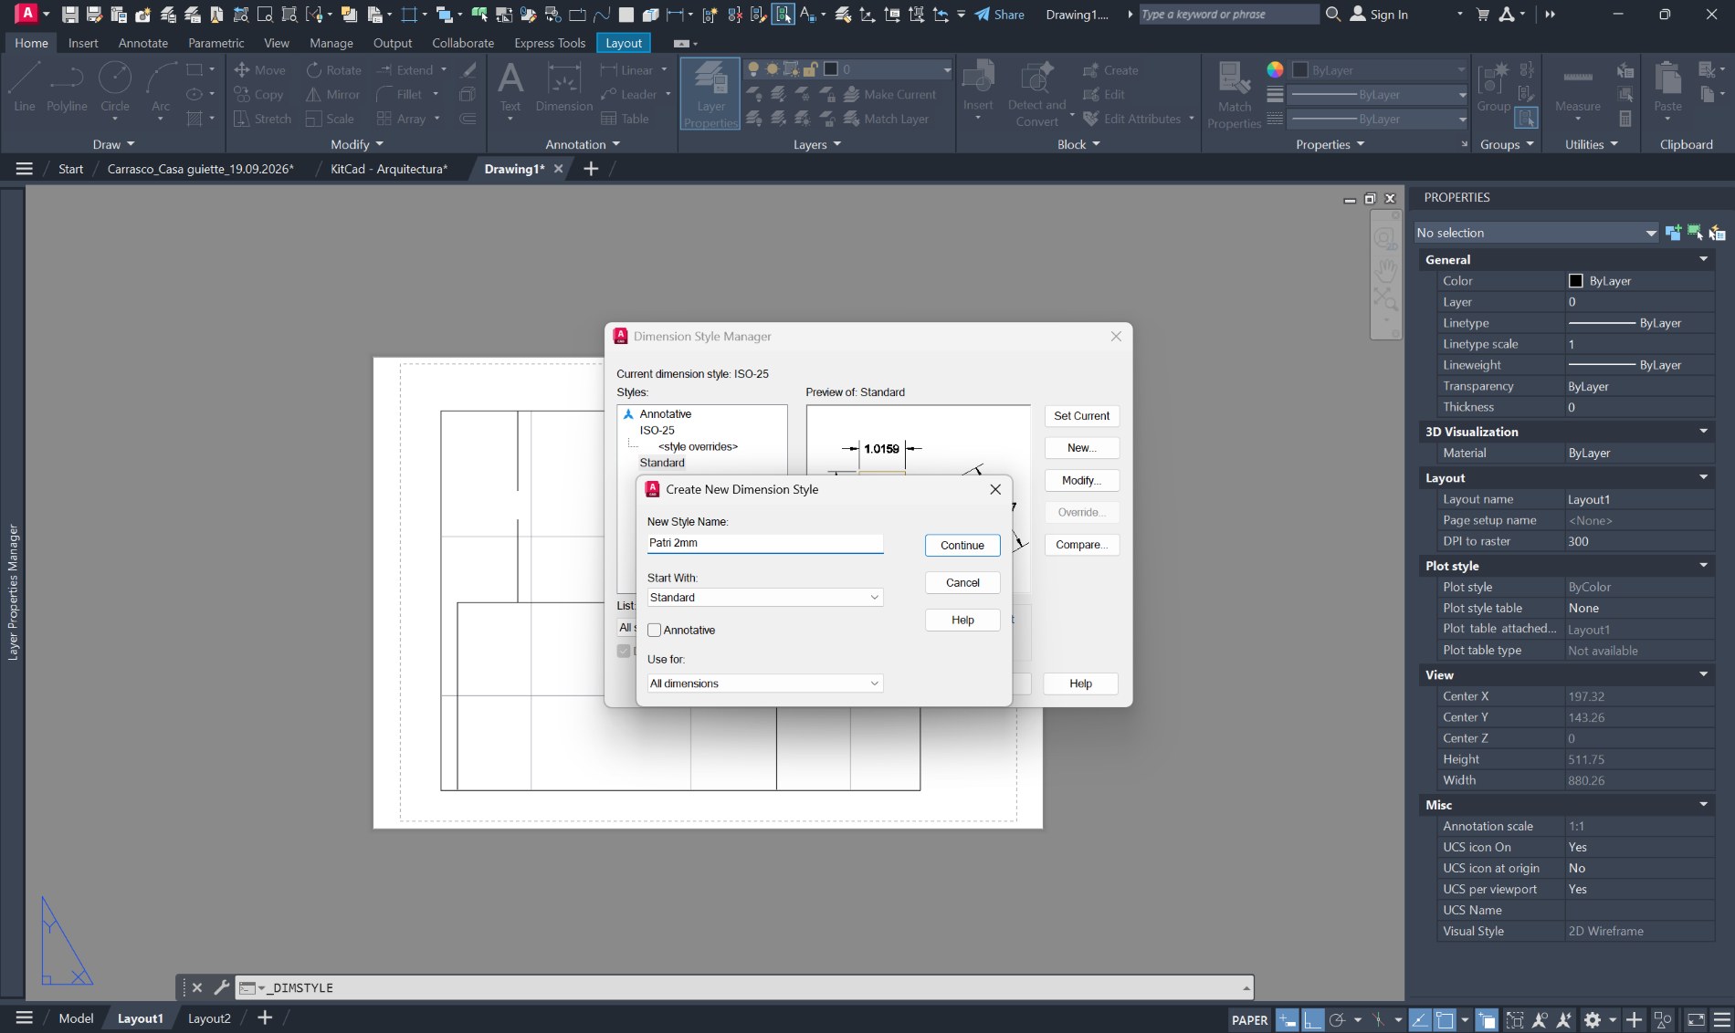Open the No selection dropdown in Properties

pyautogui.click(x=1536, y=233)
